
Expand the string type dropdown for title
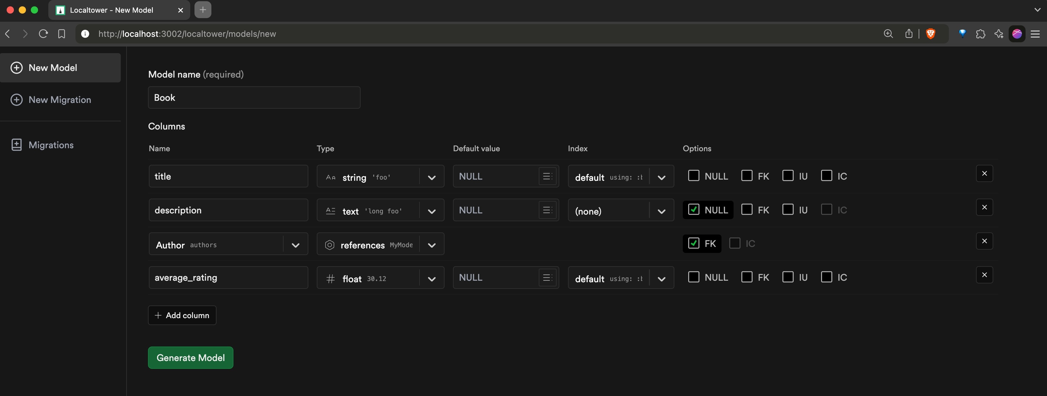pyautogui.click(x=432, y=177)
